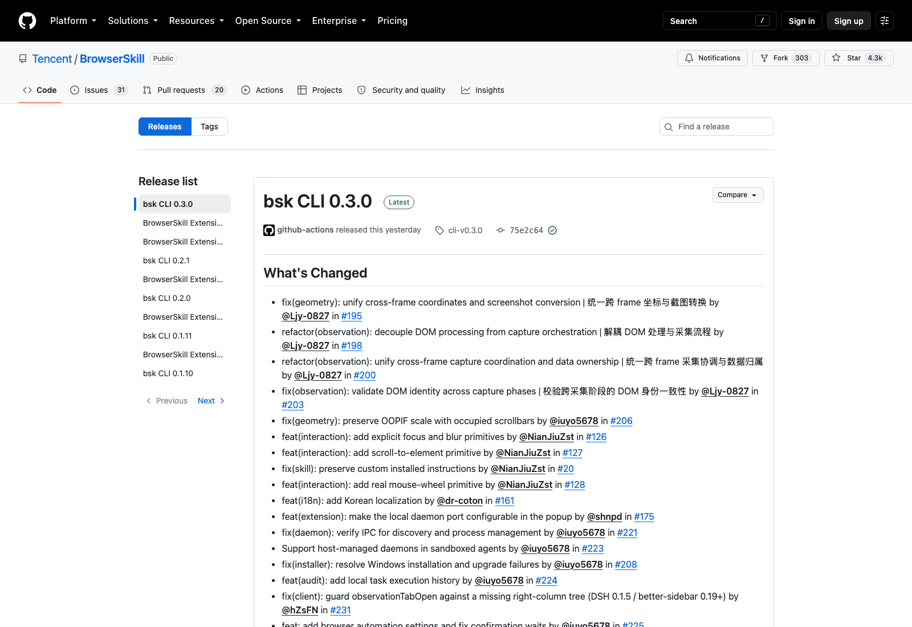Screen dimensions: 912x627
Task: Click the commit icon beside 75e2c64
Action: click(x=500, y=230)
